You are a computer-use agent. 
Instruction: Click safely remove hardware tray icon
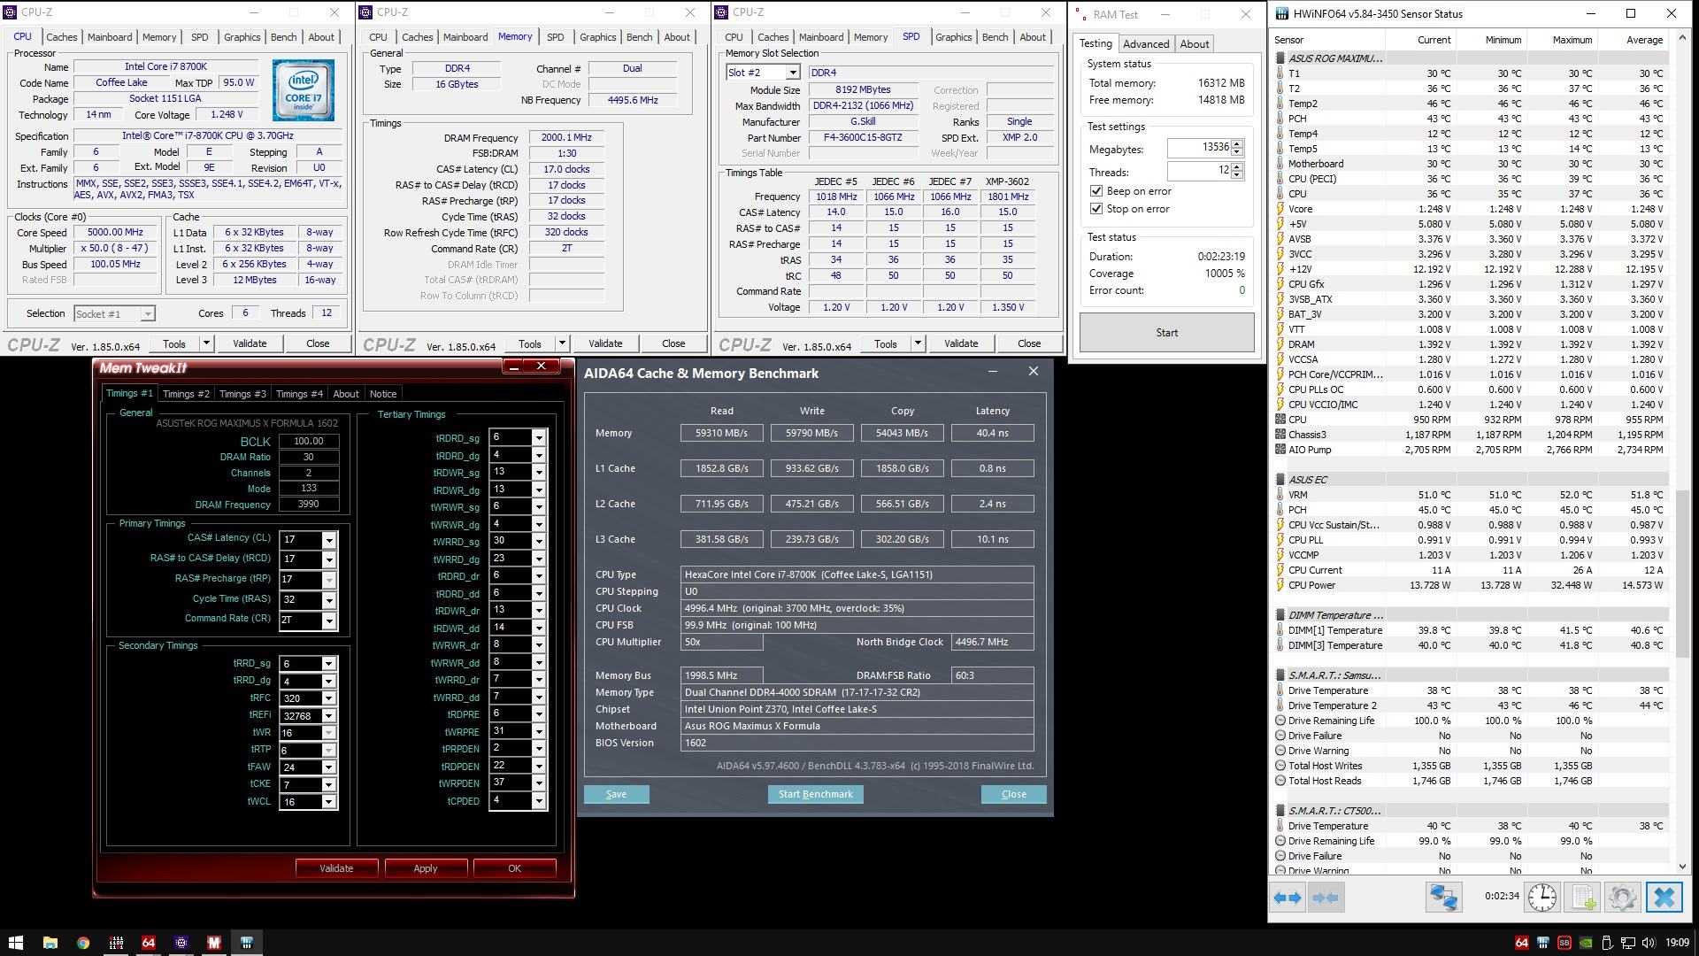coord(1606,943)
